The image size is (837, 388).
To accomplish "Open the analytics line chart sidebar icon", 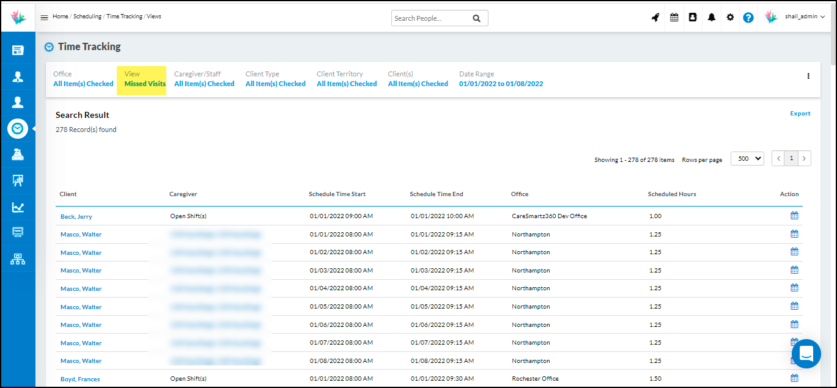I will 18,207.
